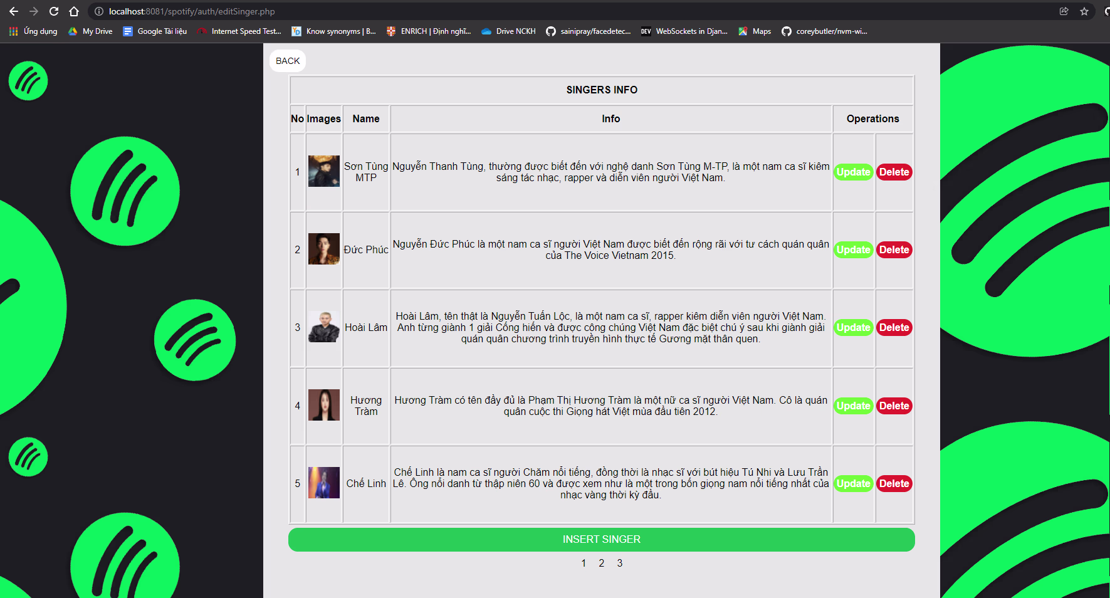Click the browser forward arrow

(34, 11)
